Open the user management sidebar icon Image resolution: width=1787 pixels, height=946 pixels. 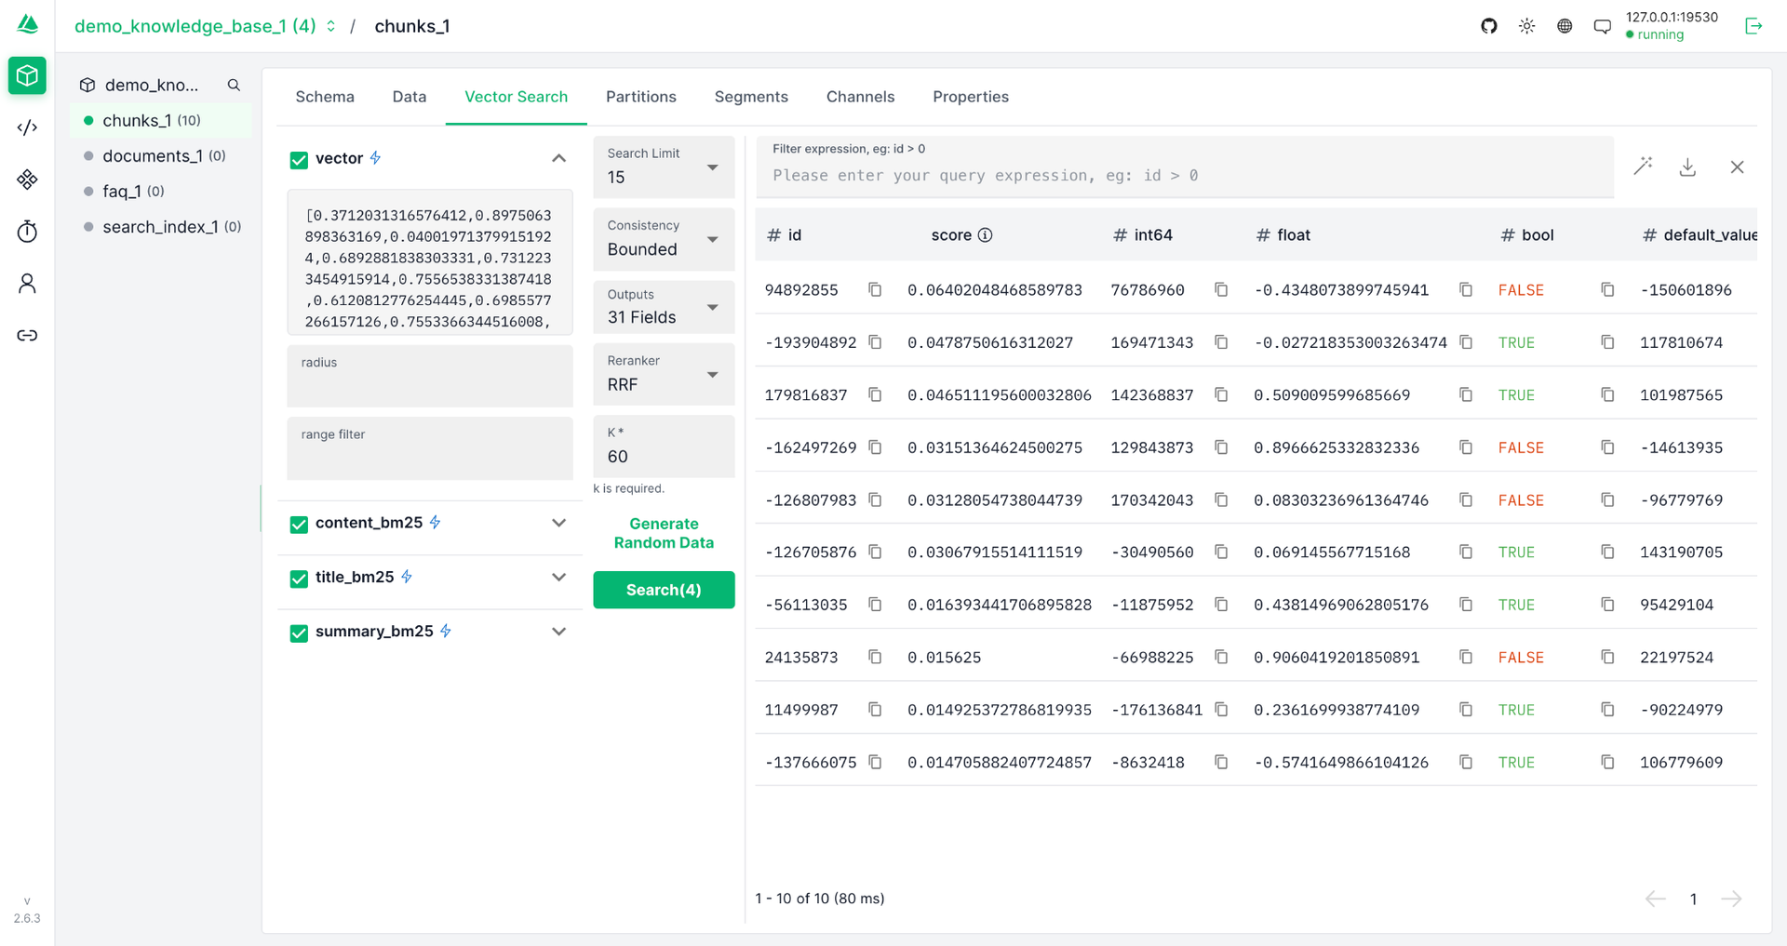pyautogui.click(x=27, y=284)
